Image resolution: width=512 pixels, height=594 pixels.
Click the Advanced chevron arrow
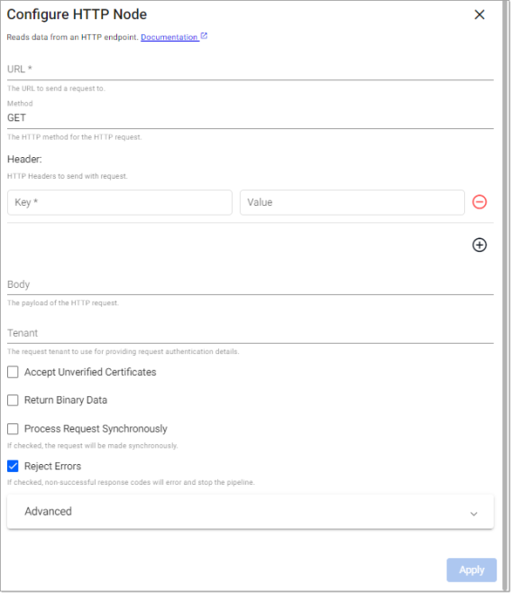click(x=473, y=514)
